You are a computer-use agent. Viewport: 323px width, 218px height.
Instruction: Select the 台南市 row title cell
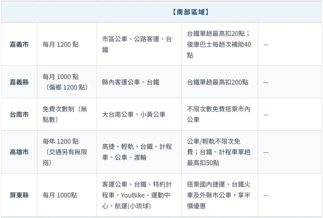coord(19,115)
